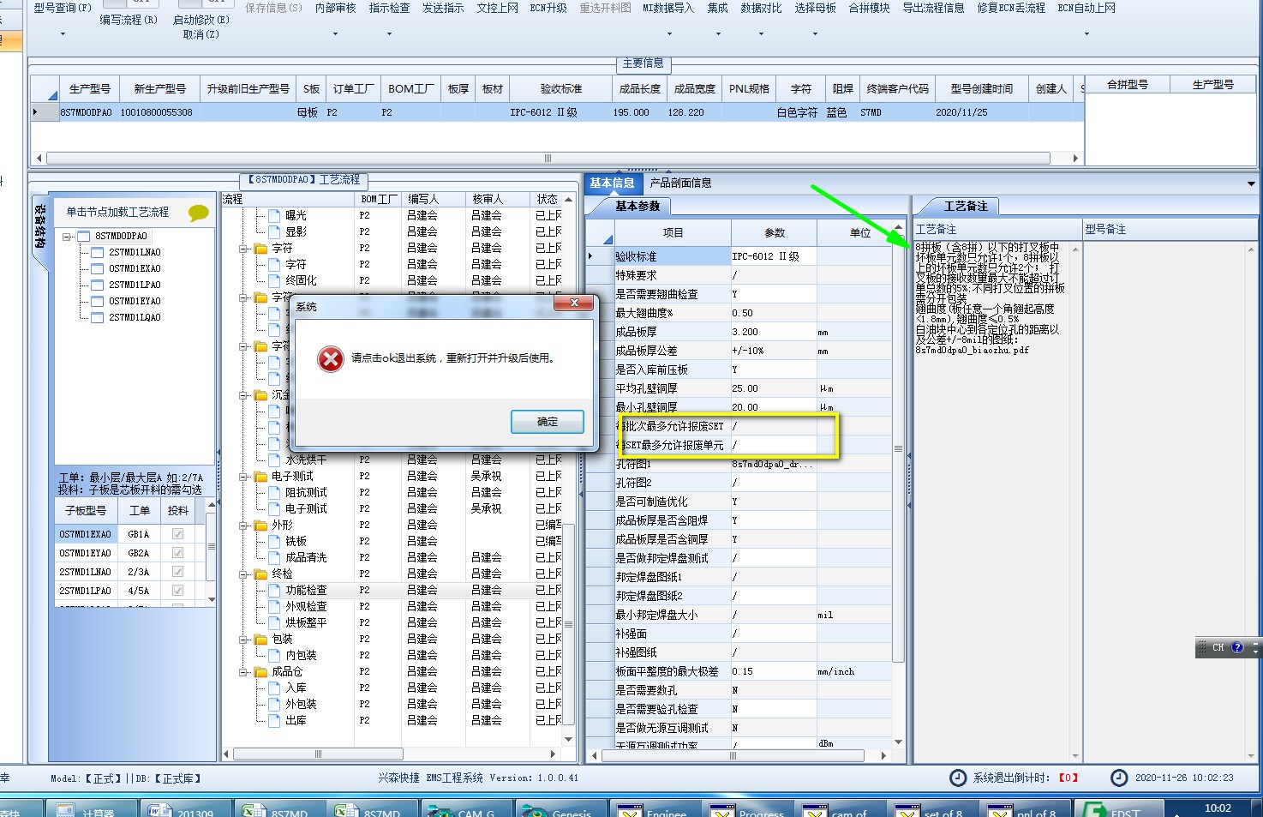The height and width of the screenshot is (817, 1263).
Task: Toggle 投料 checkbox for 2S7MD1LPA0 row
Action: 177,591
